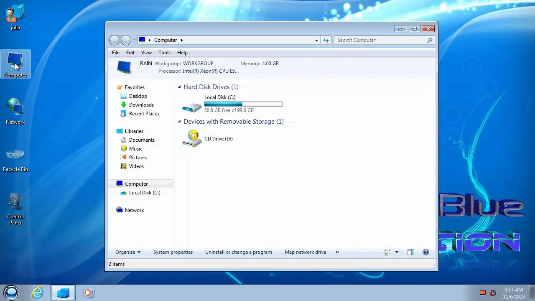The image size is (535, 301).
Task: Click the computer monitor icon in details pane
Action: 124,67
